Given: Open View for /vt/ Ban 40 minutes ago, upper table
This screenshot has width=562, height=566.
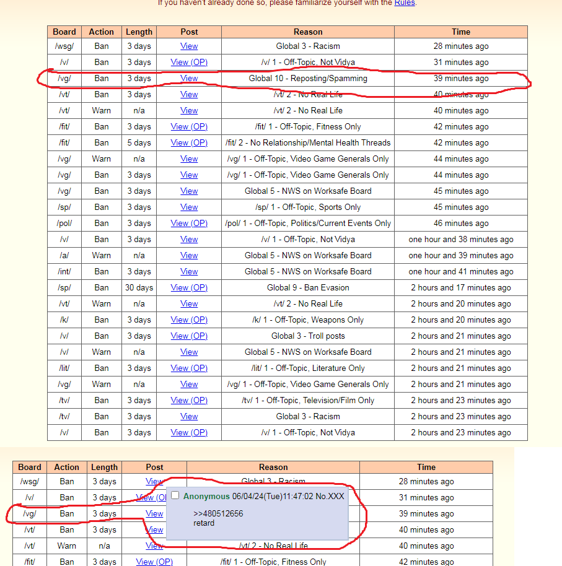Looking at the screenshot, I should (189, 95).
